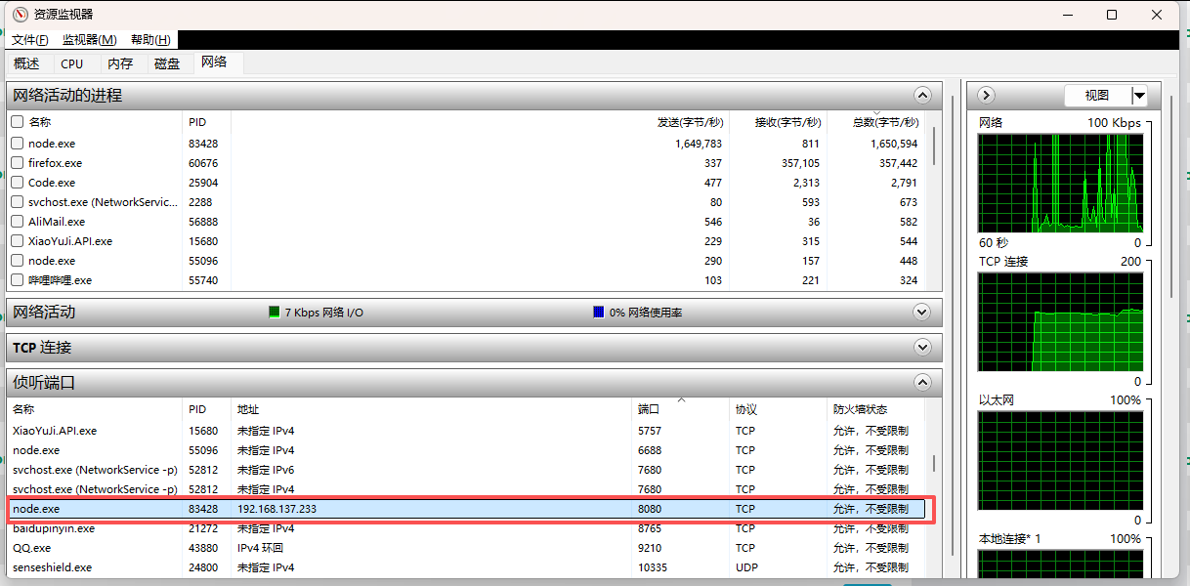This screenshot has width=1190, height=586.
Task: Collapse the graphs pane with the arrow button
Action: (986, 95)
